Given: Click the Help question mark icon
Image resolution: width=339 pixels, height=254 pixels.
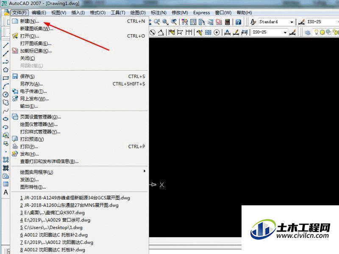Looking at the screenshot, I should click(x=238, y=22).
